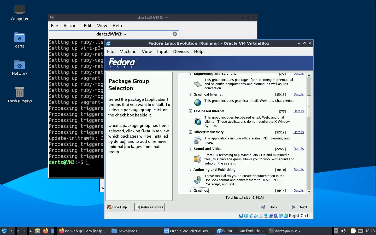Image resolution: width=376 pixels, height=235 pixels.
Task: Open the VirtualBox View menu
Action: click(147, 51)
